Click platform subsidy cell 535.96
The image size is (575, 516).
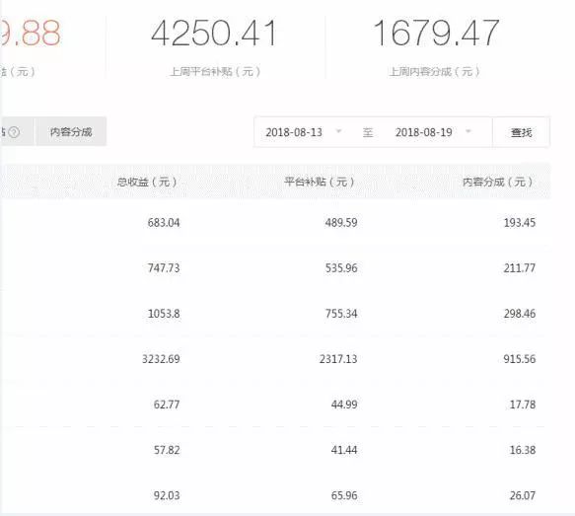point(341,268)
